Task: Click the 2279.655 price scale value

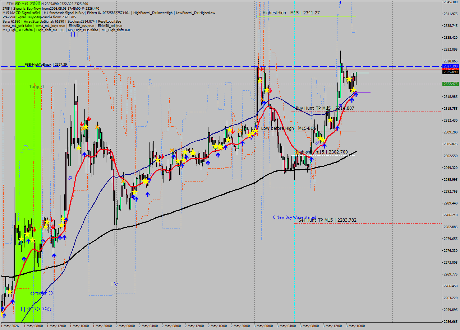Action: [x=451, y=239]
